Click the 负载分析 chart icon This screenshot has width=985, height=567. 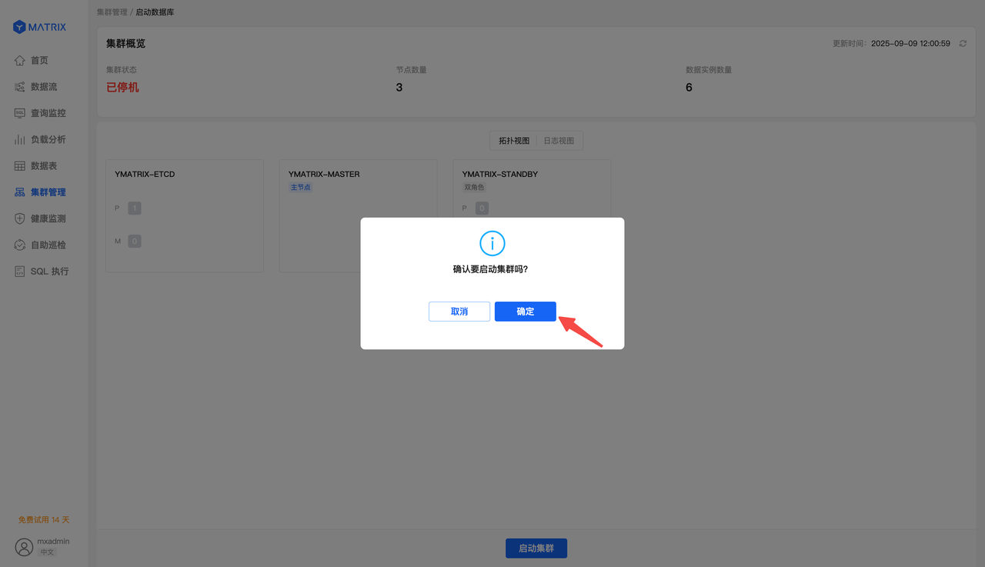[20, 139]
